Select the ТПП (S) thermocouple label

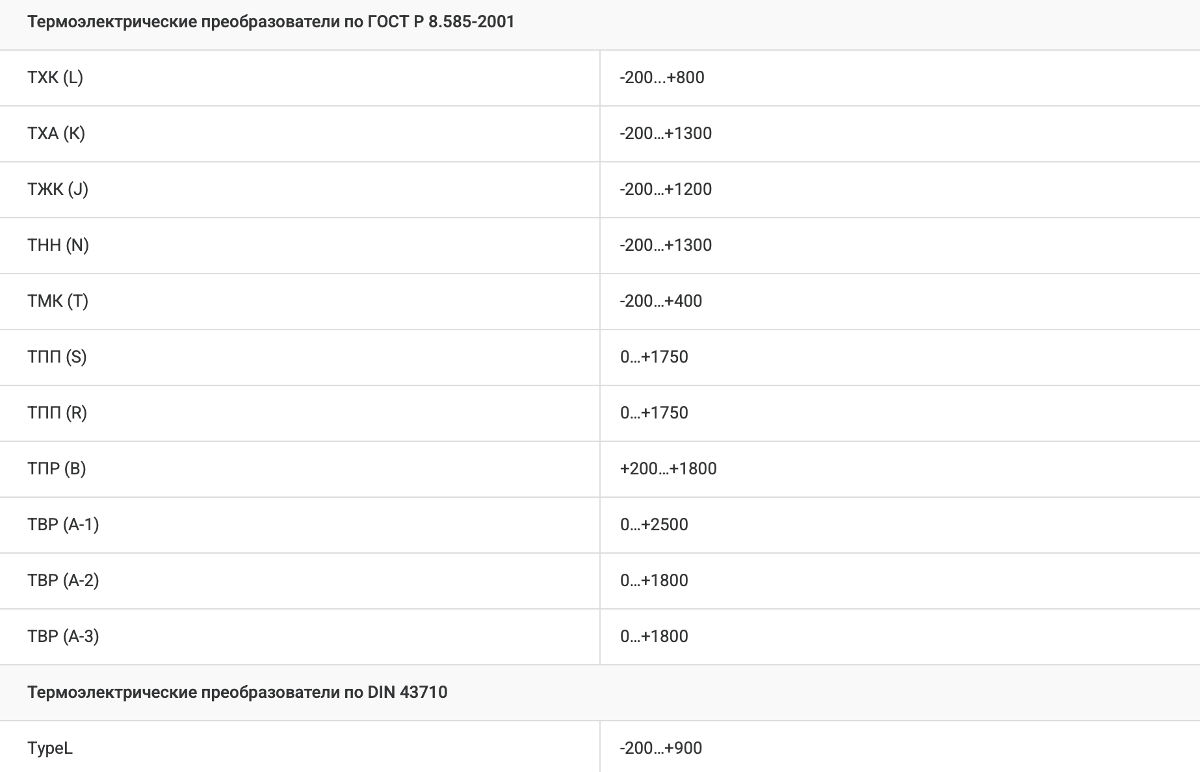pos(57,357)
